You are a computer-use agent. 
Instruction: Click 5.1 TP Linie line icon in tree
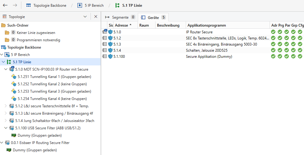point(9,62)
